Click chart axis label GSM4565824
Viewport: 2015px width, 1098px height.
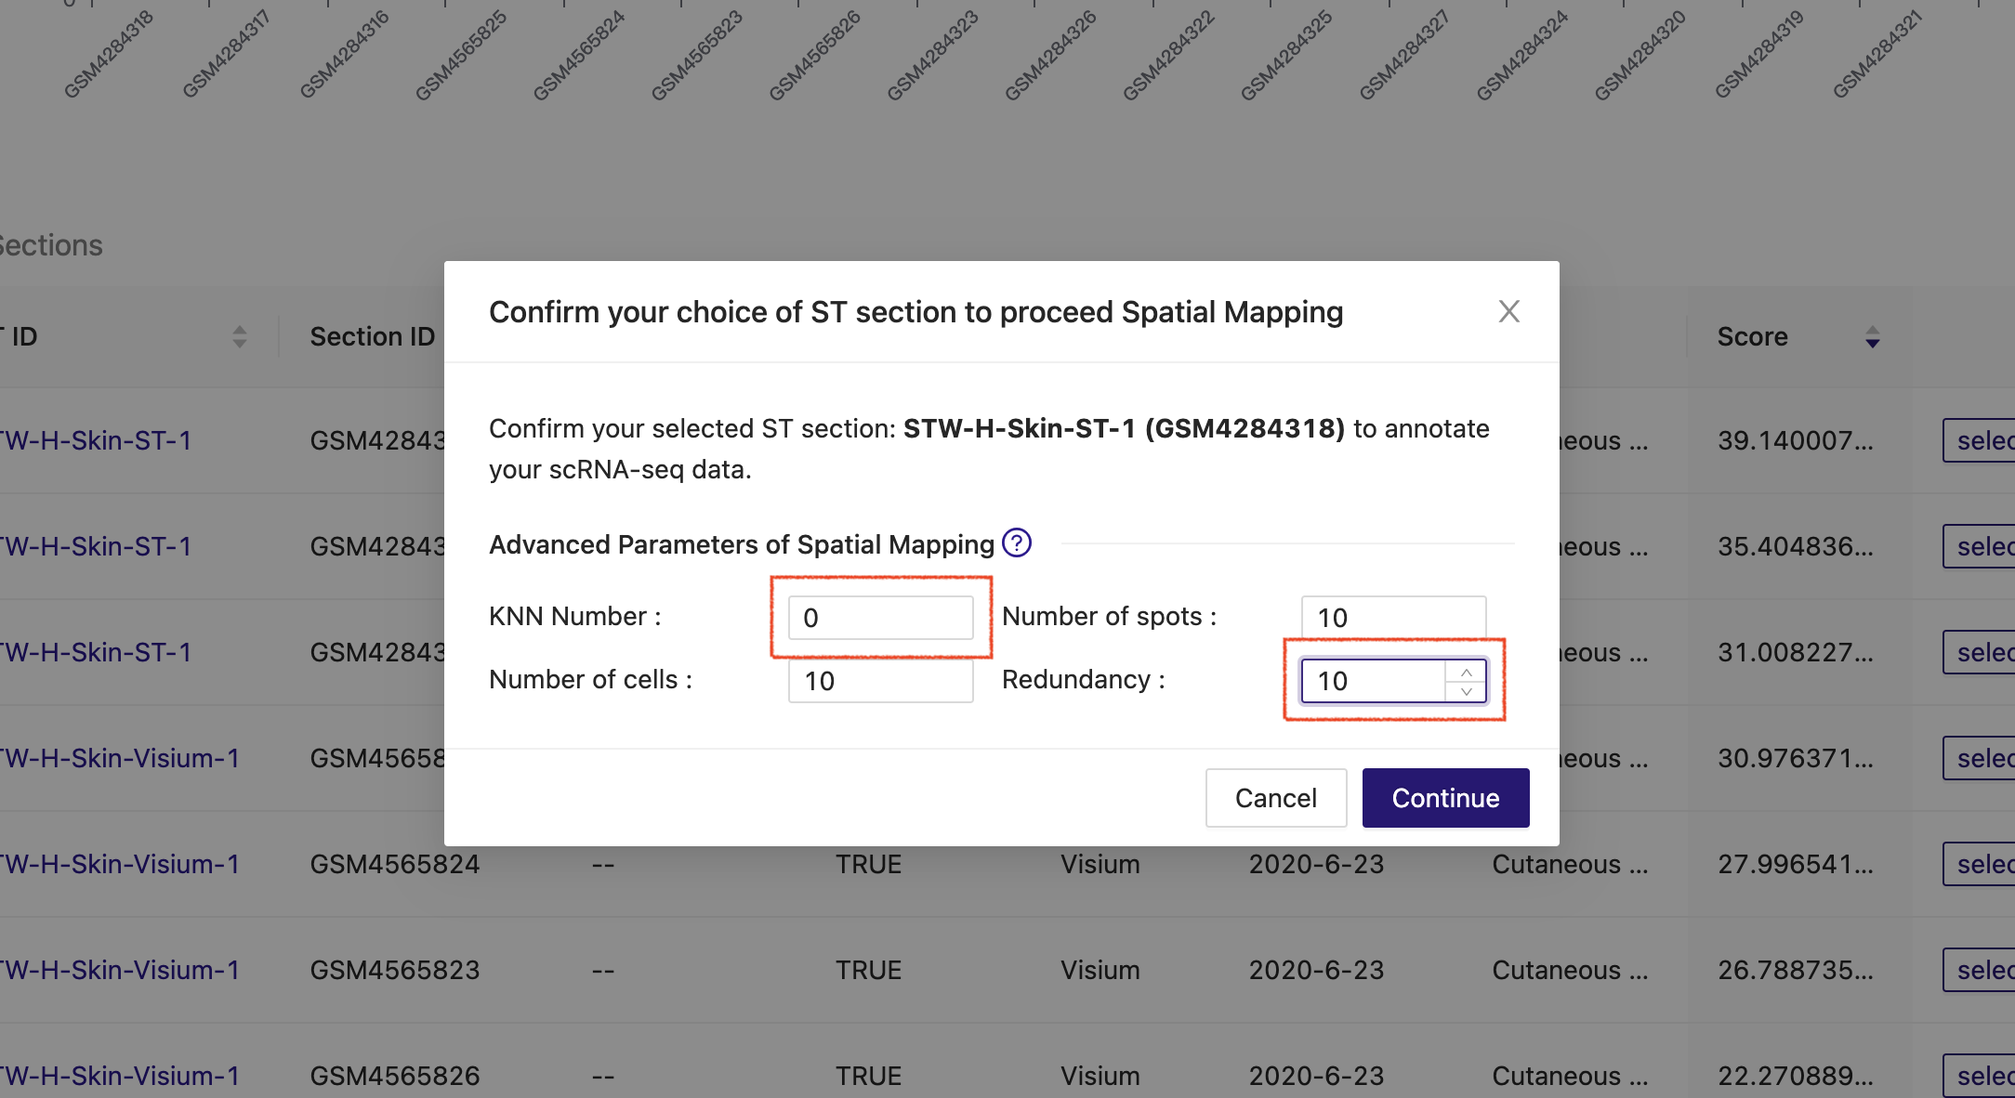point(580,54)
